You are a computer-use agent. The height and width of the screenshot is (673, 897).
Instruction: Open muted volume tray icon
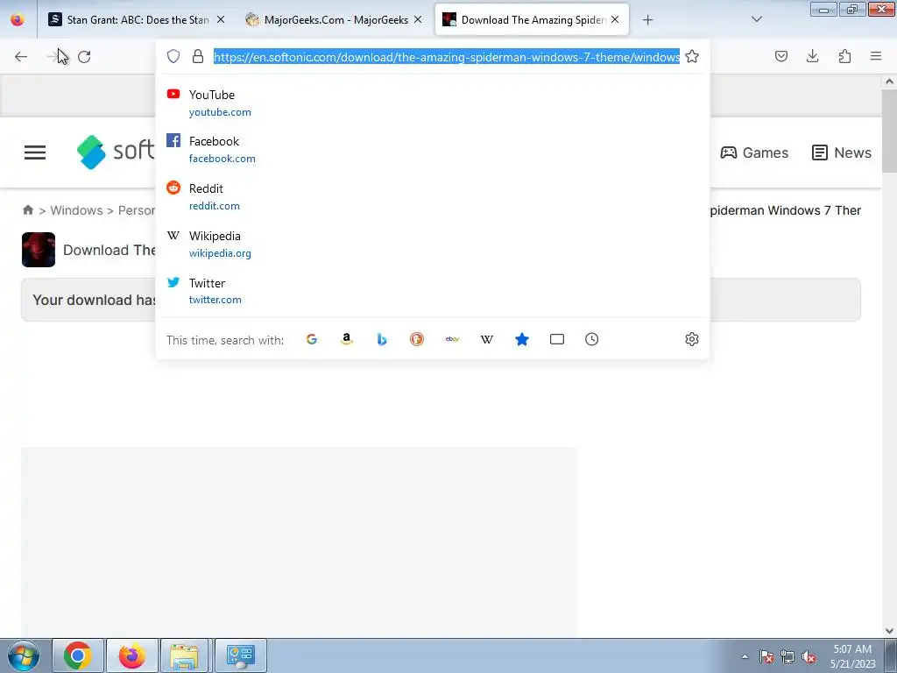pyautogui.click(x=809, y=656)
